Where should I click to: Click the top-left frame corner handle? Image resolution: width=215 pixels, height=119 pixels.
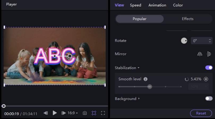(x=5, y=27)
